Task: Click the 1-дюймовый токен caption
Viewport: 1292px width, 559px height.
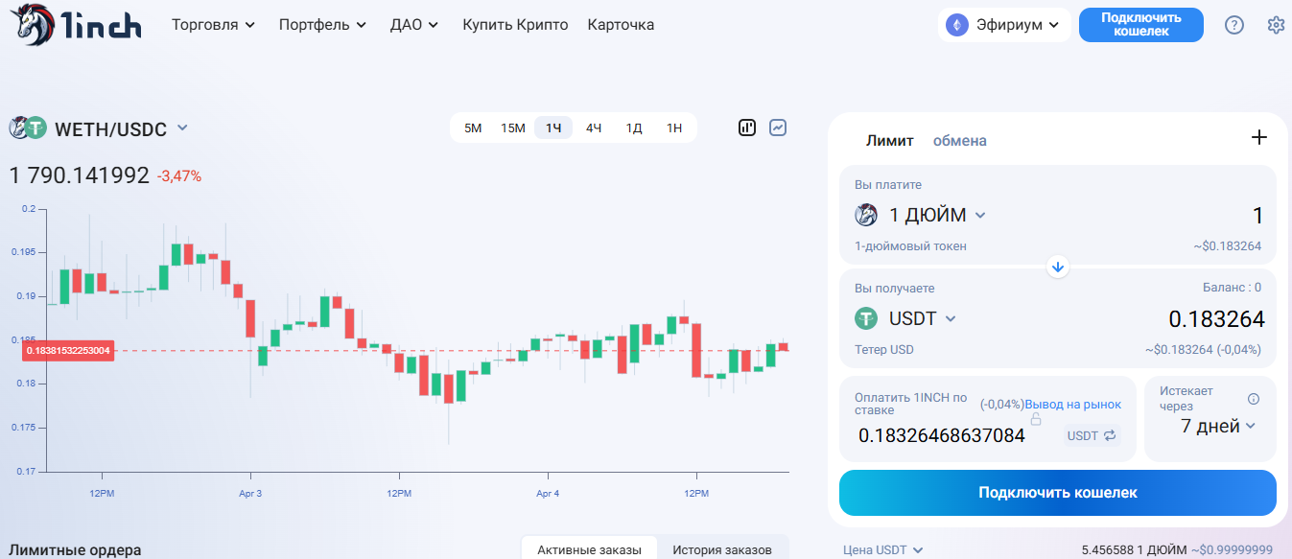Action: [910, 246]
